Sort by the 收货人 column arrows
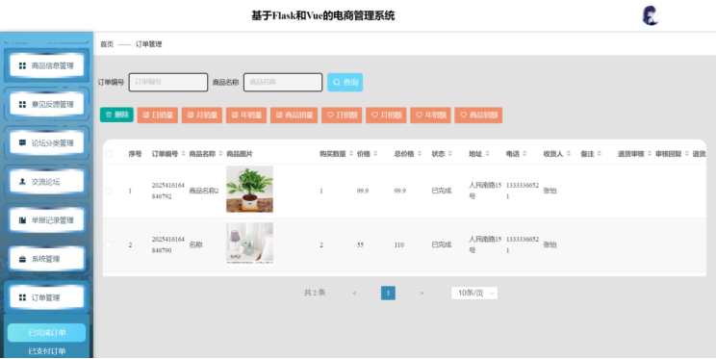The height and width of the screenshot is (359, 716). coord(569,154)
